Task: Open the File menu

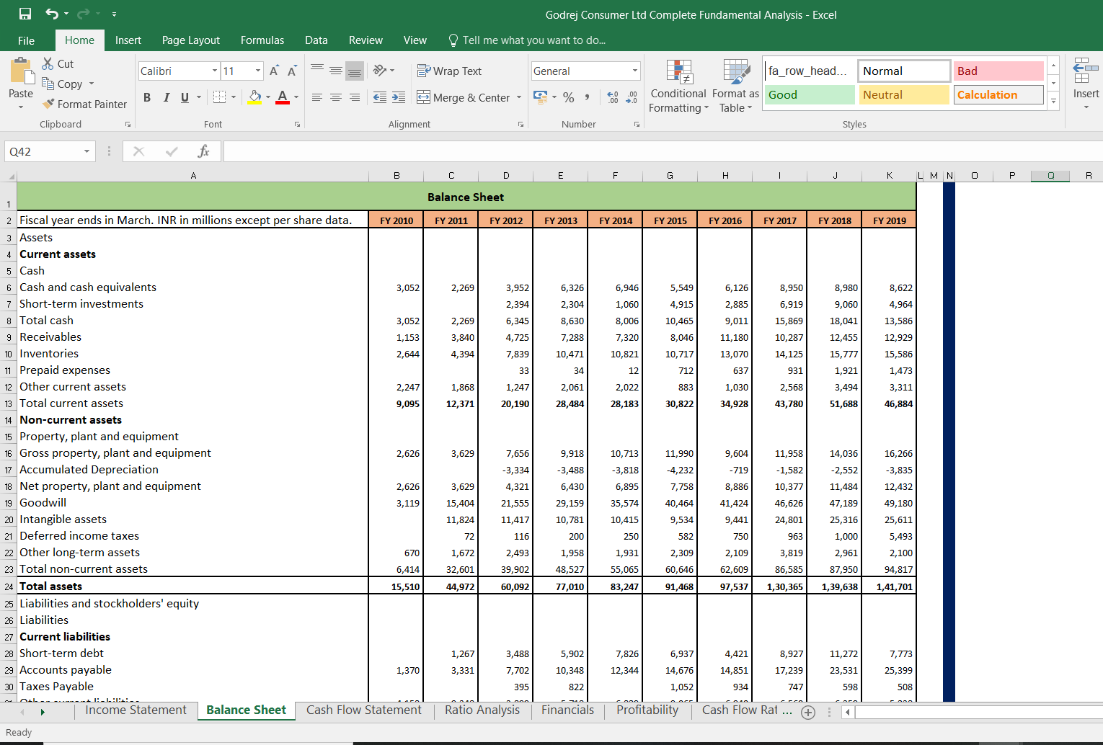Action: click(26, 40)
